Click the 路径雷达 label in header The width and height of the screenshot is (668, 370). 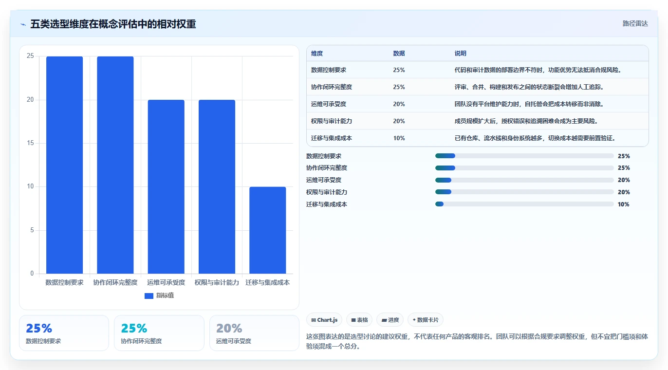[x=635, y=23]
